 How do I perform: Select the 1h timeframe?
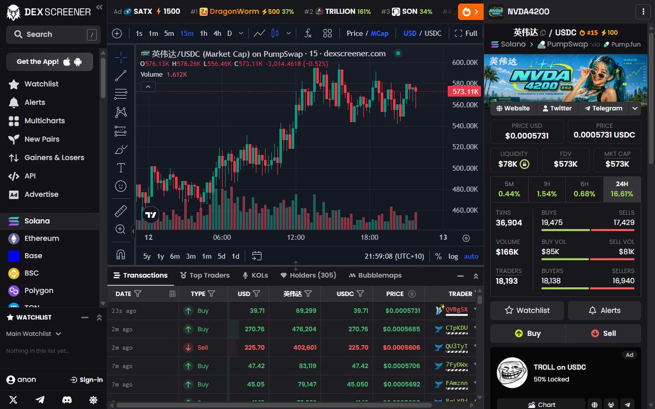(204, 33)
